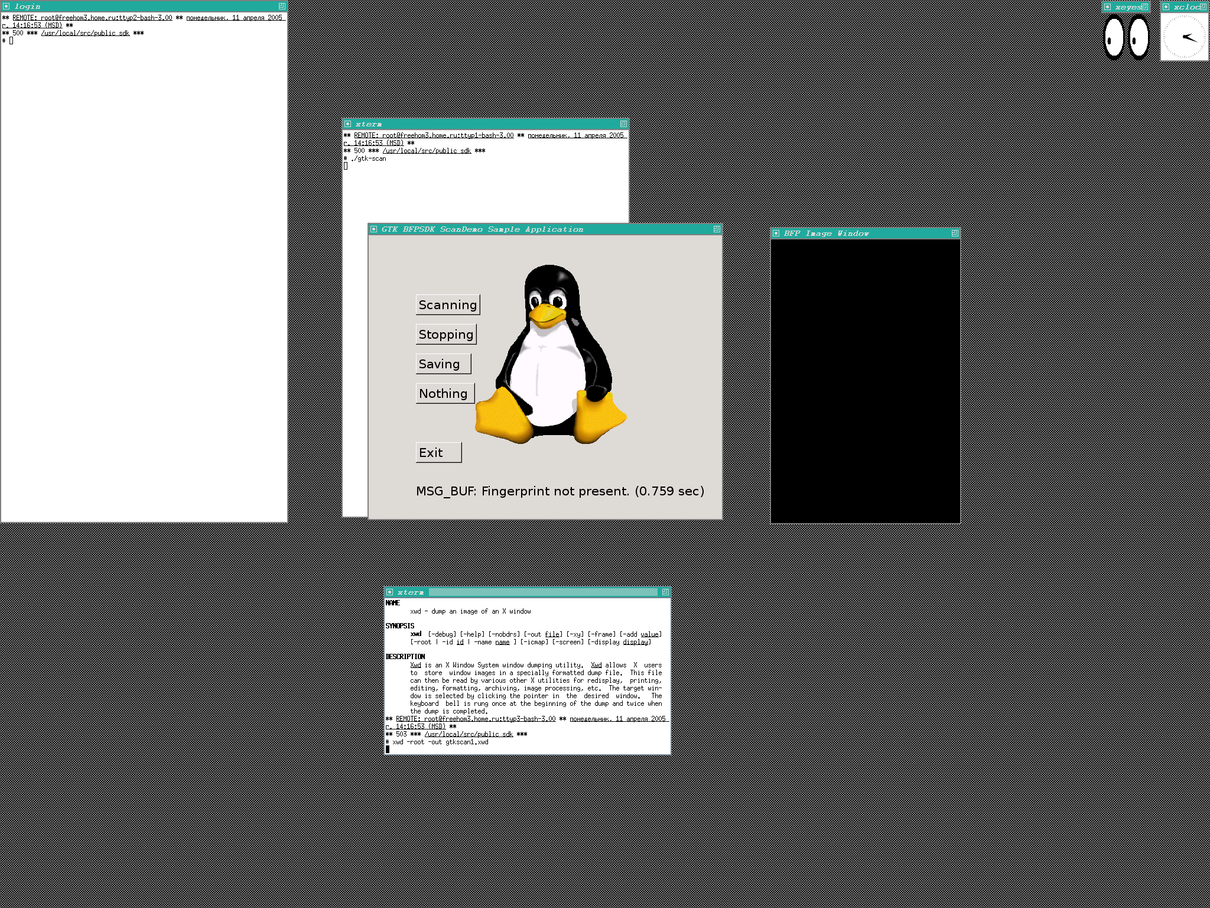Click iconify icon of bottom xwd xterm

(389, 592)
